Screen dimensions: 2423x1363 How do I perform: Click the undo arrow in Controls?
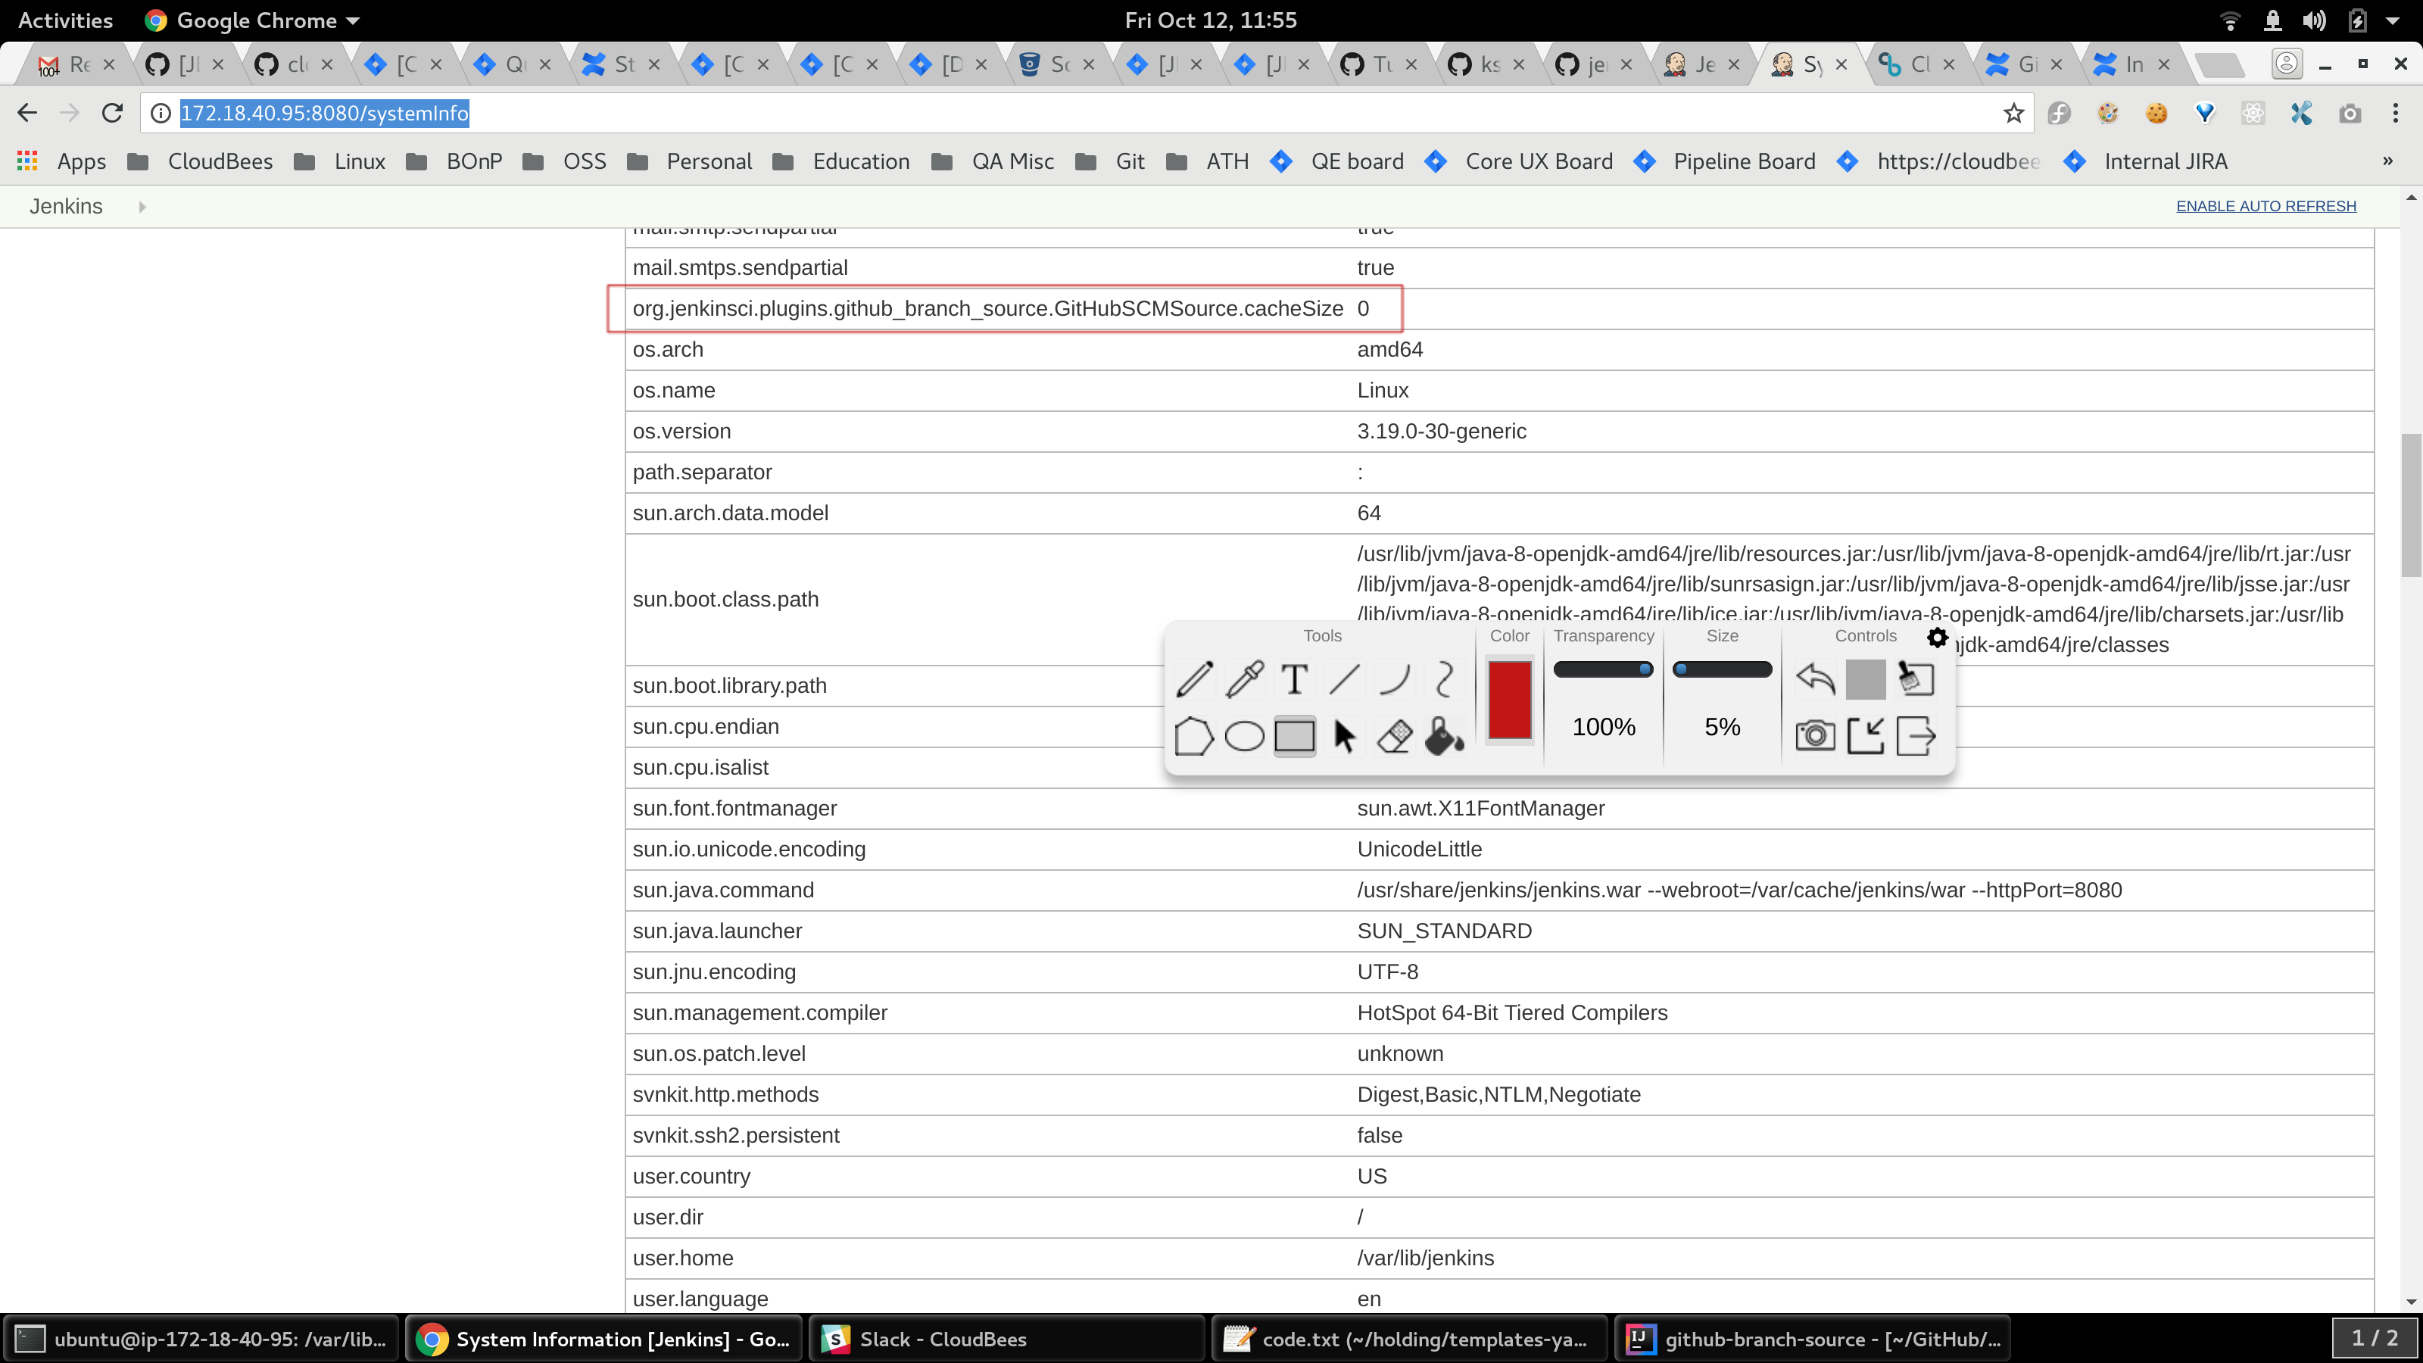[1814, 679]
